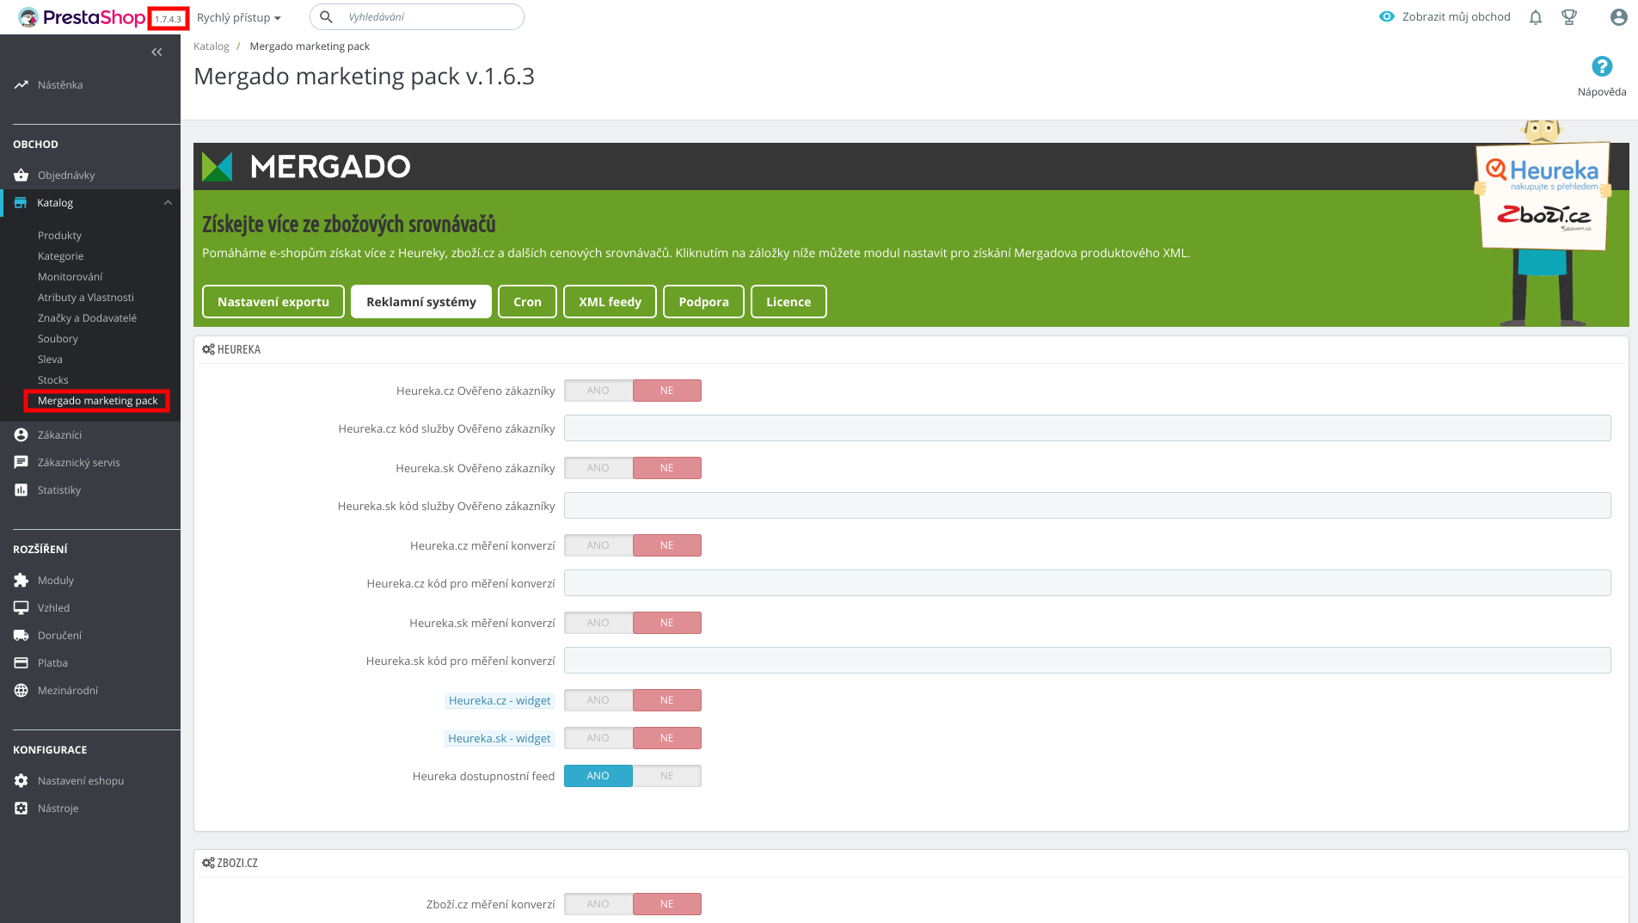Open the Rychlý přístup dropdown
Screen dimensions: 1638x923
[239, 17]
